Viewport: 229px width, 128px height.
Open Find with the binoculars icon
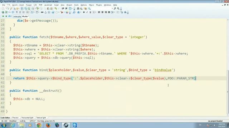pyautogui.click(x=78, y=9)
